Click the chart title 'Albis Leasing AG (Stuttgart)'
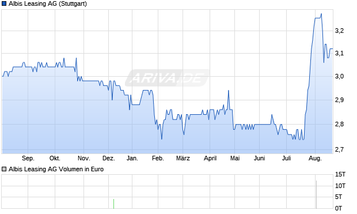This screenshot has width=357, height=214. pyautogui.click(x=48, y=3)
